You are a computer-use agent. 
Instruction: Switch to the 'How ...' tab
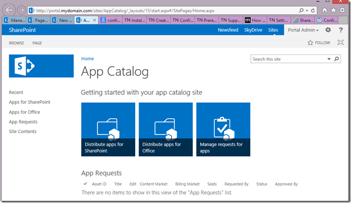pyautogui.click(x=255, y=20)
